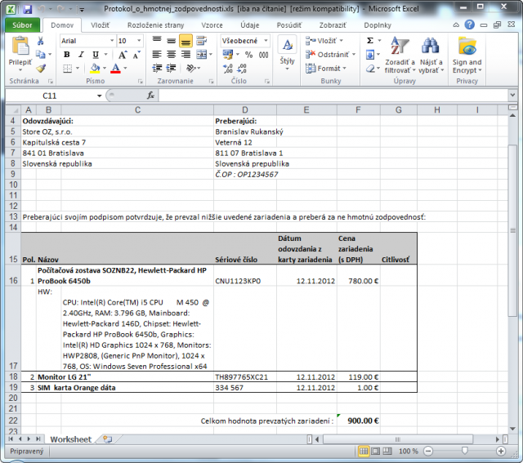Expand the formula bar
Viewport: 523px width, 463px height.
click(512, 96)
